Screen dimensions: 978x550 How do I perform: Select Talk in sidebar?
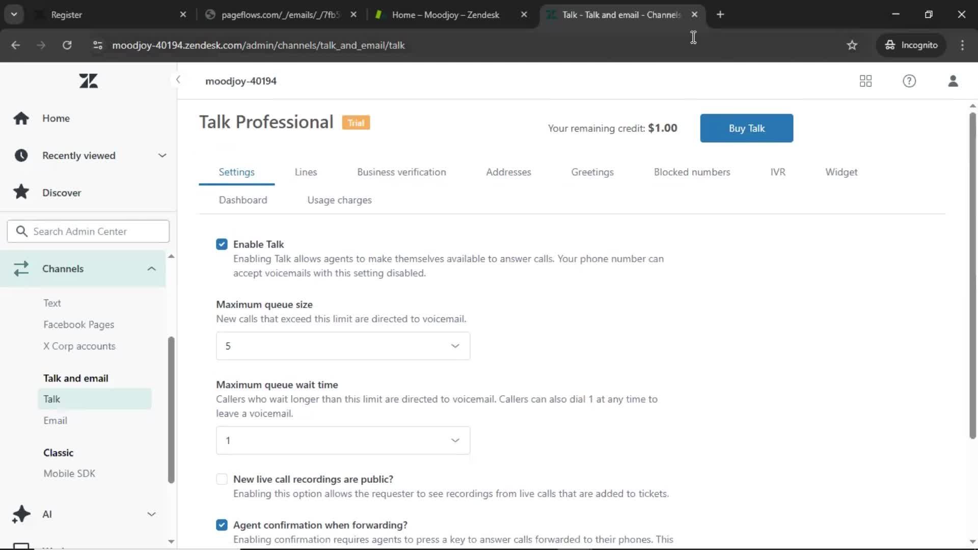click(95, 399)
